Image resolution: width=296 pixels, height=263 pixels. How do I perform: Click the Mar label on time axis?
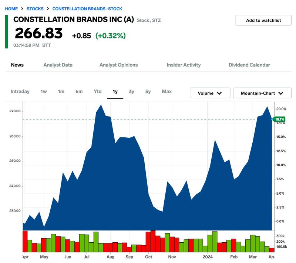(x=253, y=257)
